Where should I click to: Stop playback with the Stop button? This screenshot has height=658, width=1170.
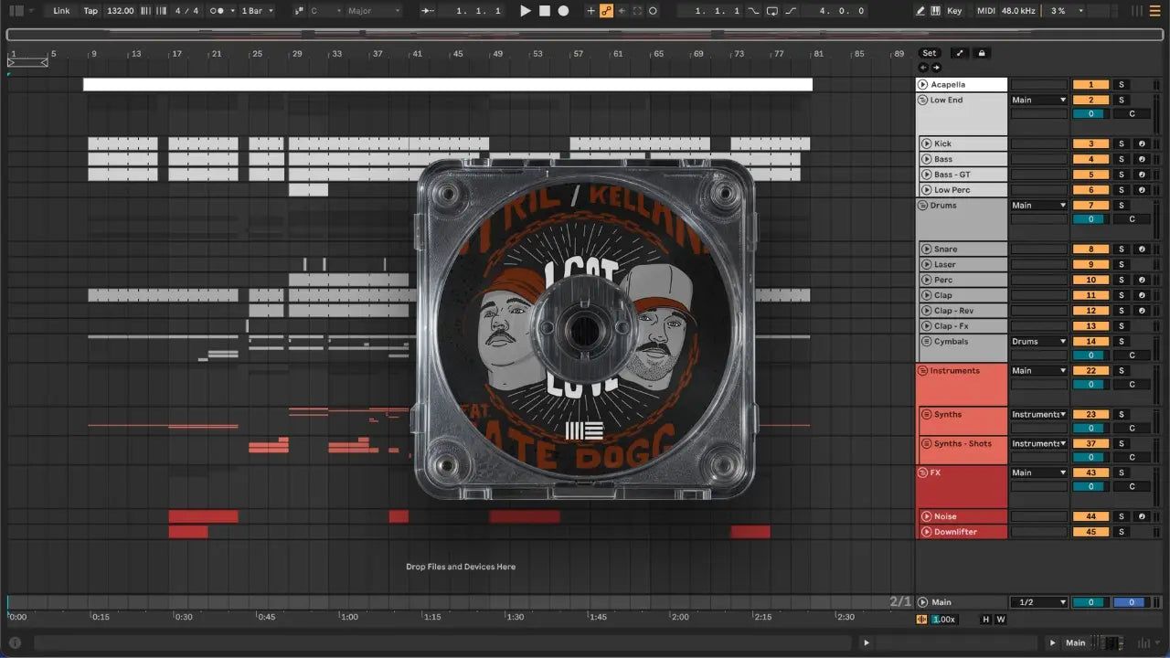[x=544, y=11]
